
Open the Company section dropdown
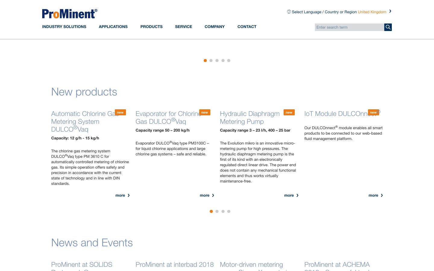(x=215, y=26)
